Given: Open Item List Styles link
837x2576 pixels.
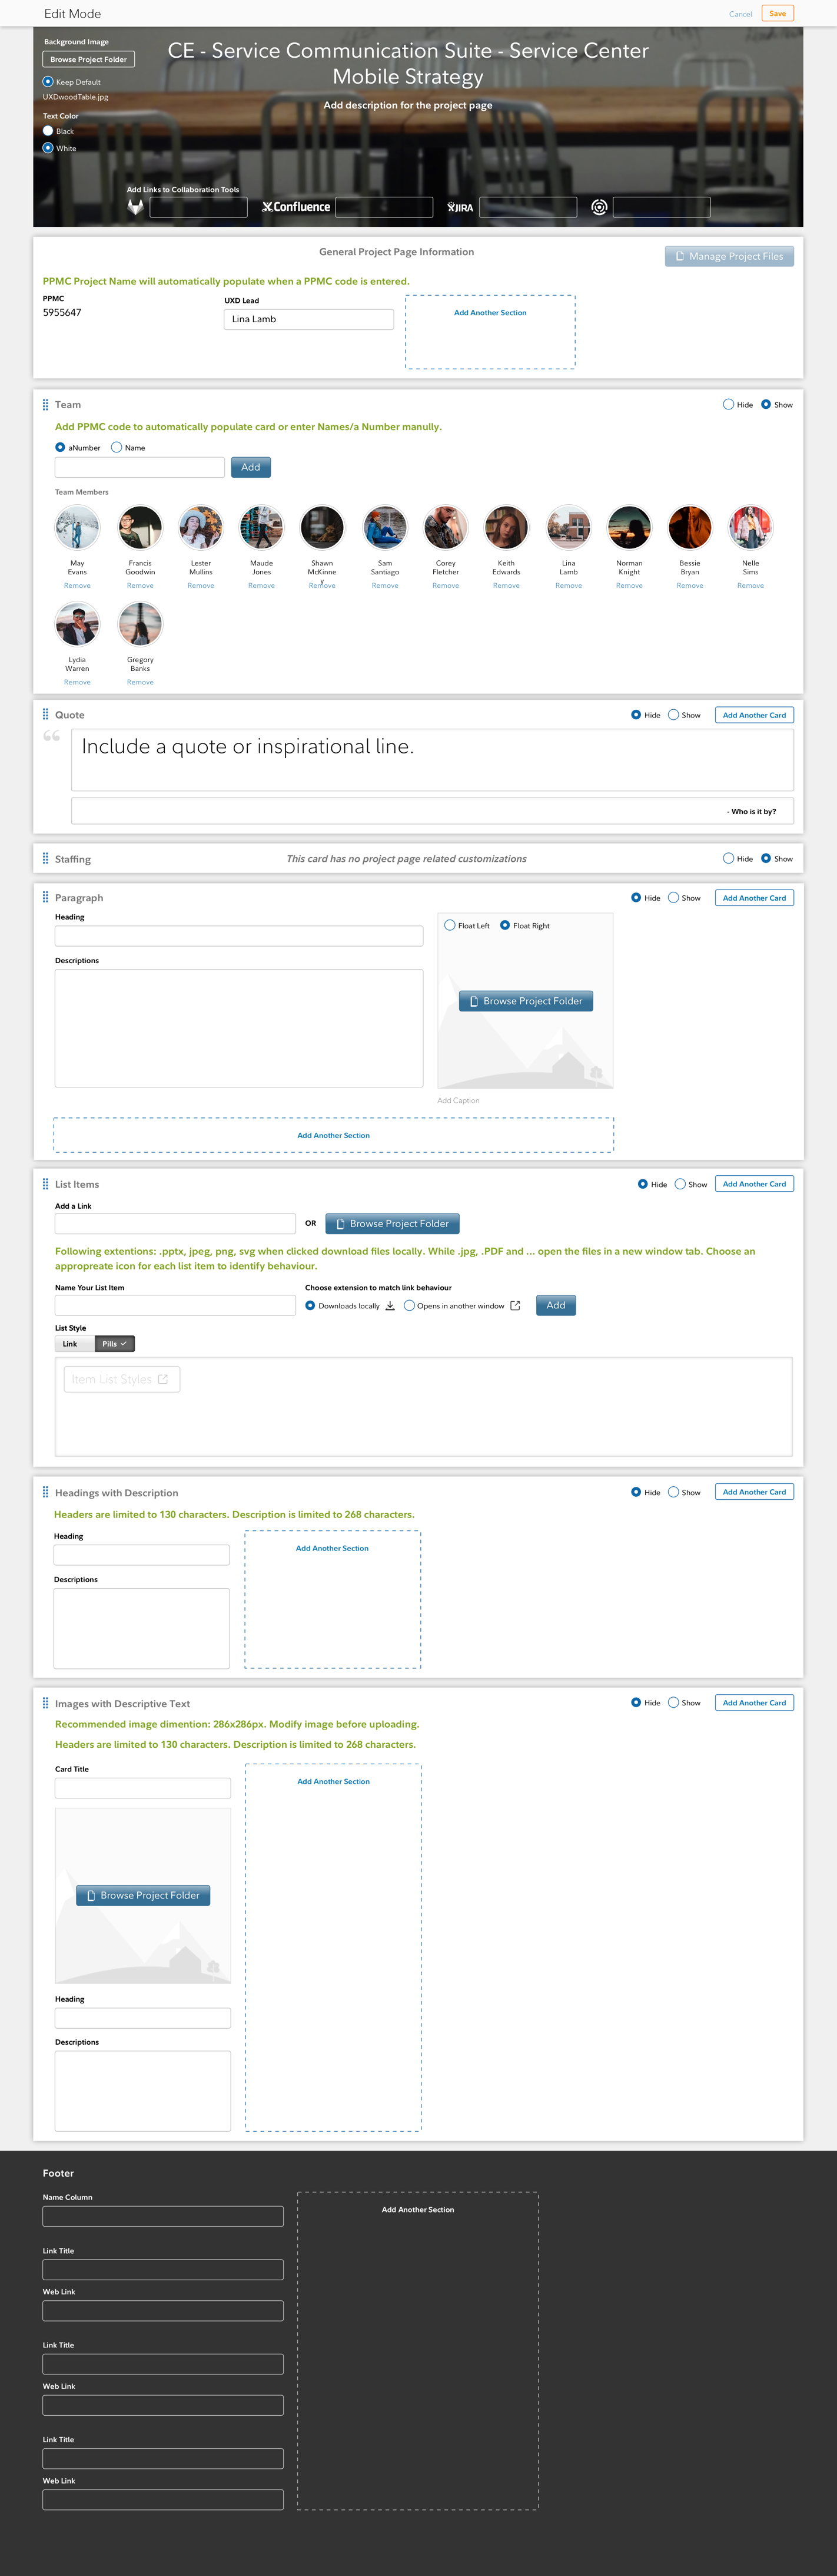Looking at the screenshot, I should (x=121, y=1379).
